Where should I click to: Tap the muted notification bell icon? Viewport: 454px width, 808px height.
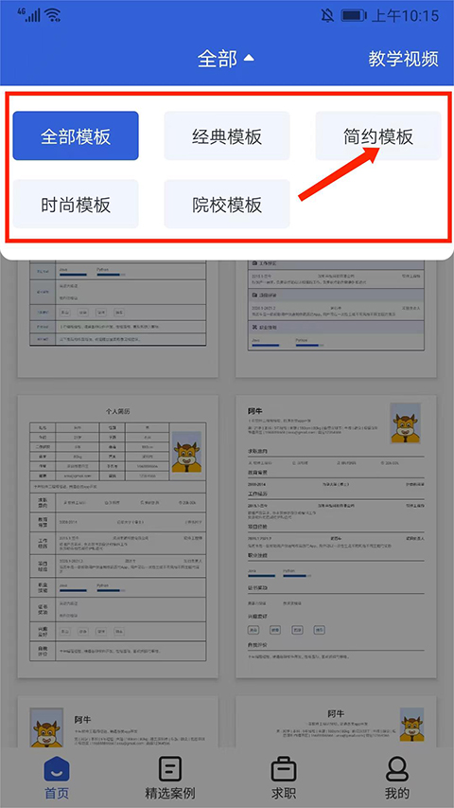[x=327, y=15]
